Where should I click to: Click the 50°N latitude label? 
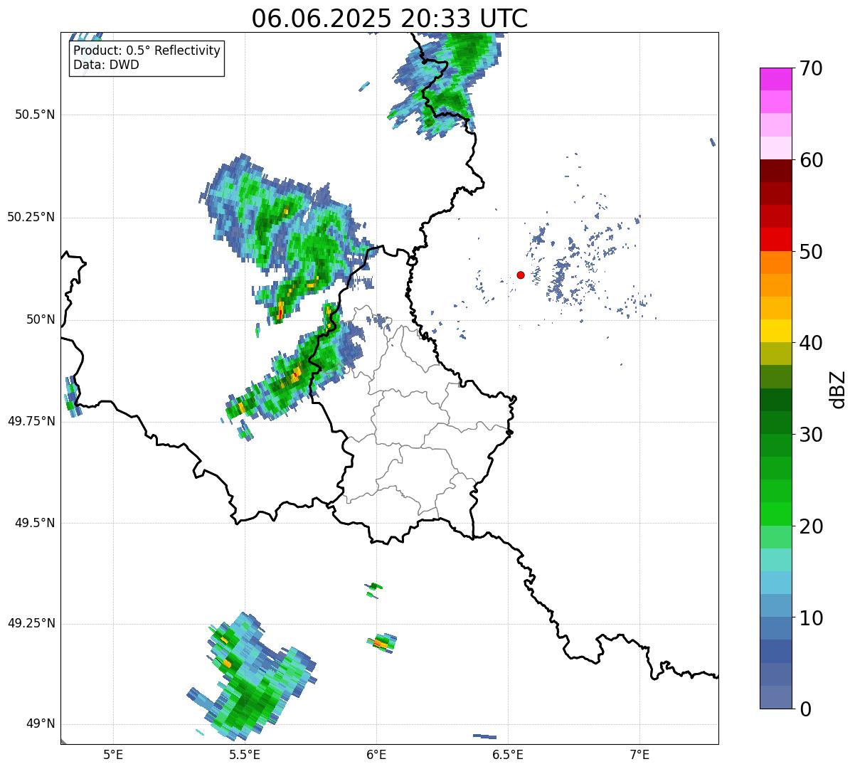[x=41, y=320]
